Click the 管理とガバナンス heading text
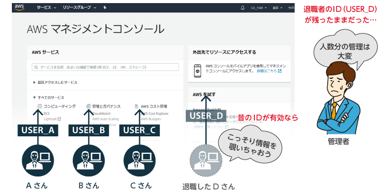This screenshot has height=195, width=387. 106,107
